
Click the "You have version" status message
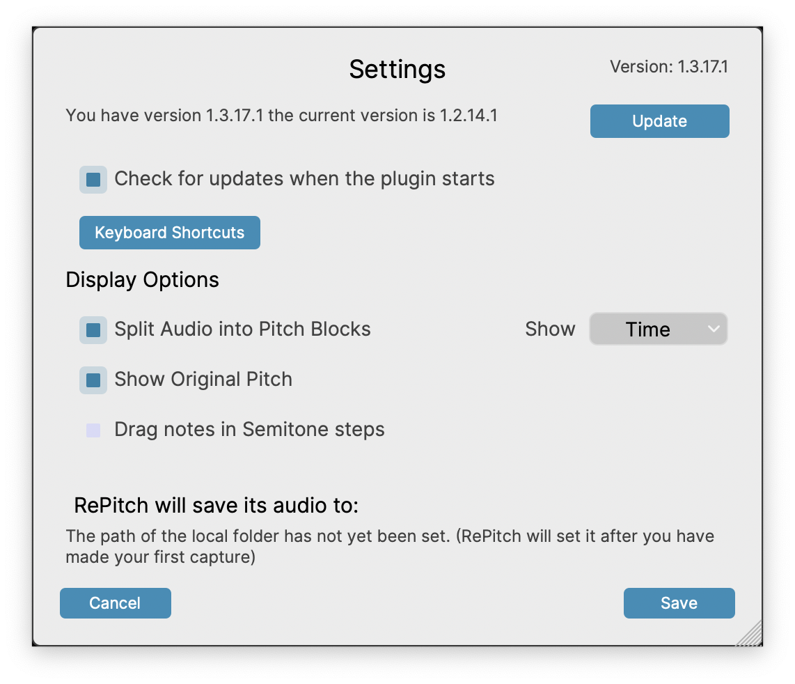click(281, 116)
